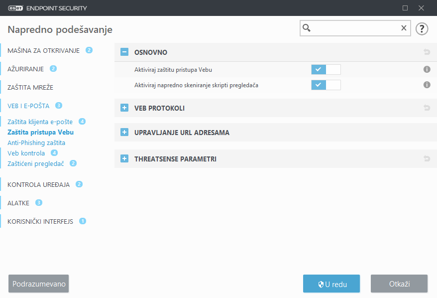
Task: Click badge 4 next to Veb kontrola
Action: point(54,153)
